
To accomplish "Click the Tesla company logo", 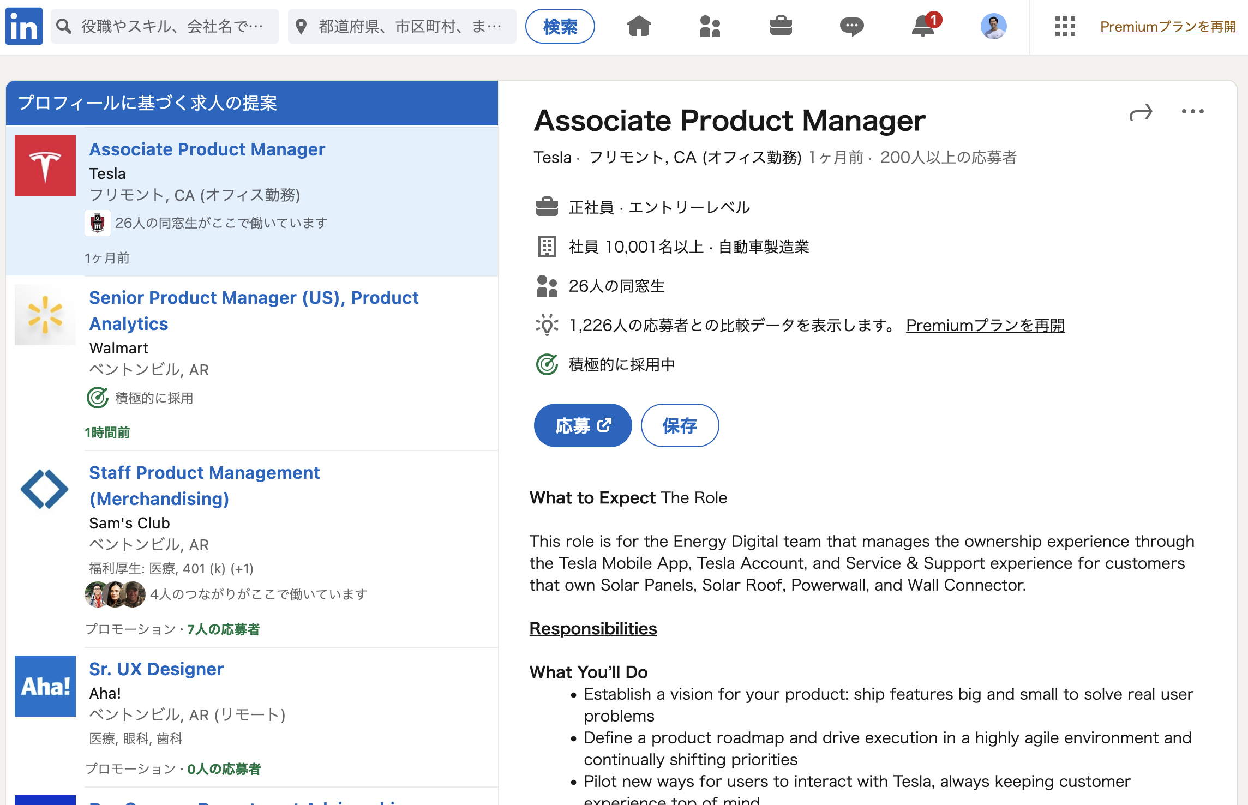I will (x=45, y=166).
